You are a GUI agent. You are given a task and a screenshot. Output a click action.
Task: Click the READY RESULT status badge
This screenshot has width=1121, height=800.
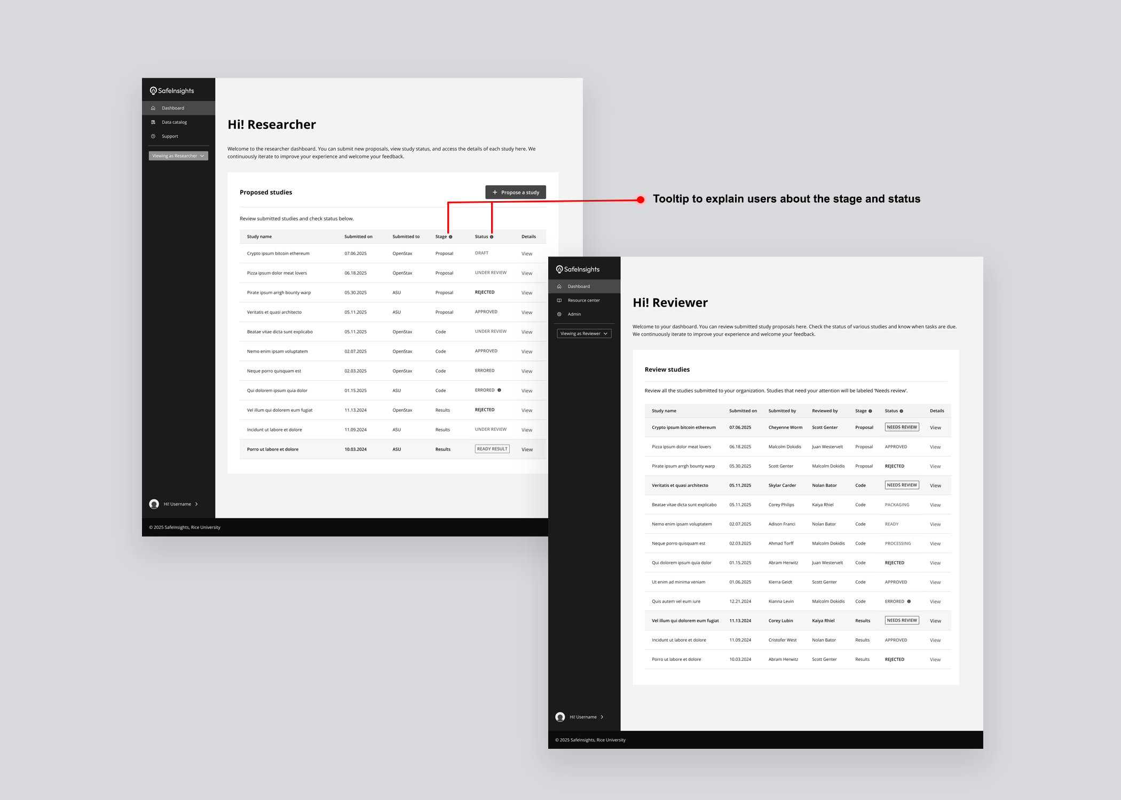492,449
